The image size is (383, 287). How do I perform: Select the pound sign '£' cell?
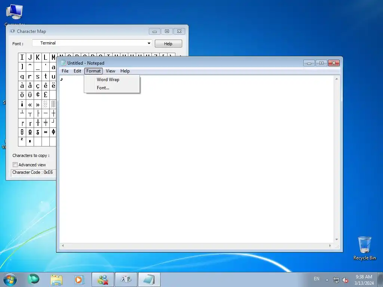pyautogui.click(x=45, y=95)
